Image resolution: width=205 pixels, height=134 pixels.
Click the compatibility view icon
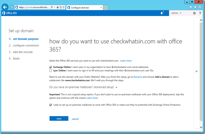pyautogui.click(x=61, y=7)
